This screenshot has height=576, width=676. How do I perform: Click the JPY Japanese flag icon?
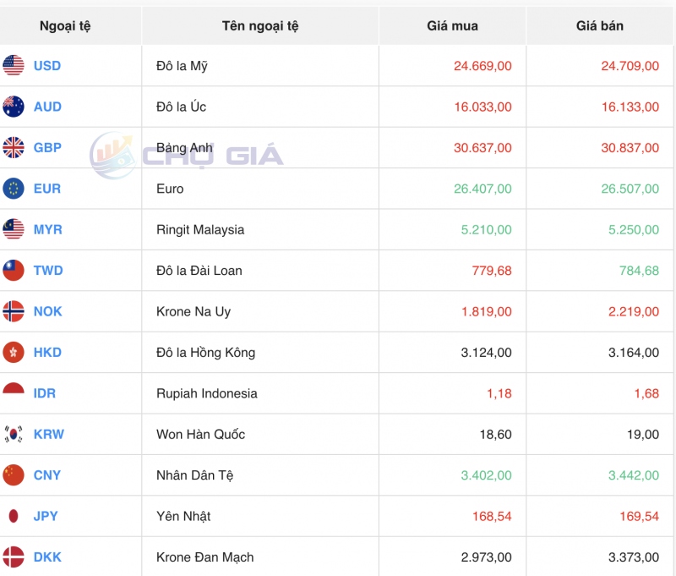[14, 516]
